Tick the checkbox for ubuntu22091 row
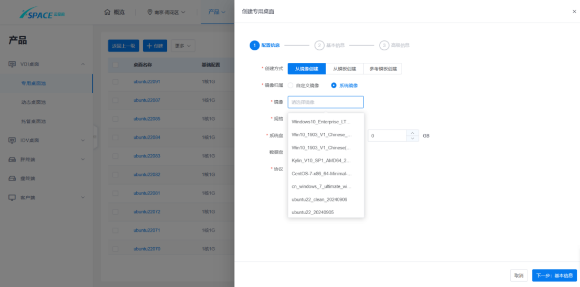The image size is (580, 287). click(x=115, y=82)
